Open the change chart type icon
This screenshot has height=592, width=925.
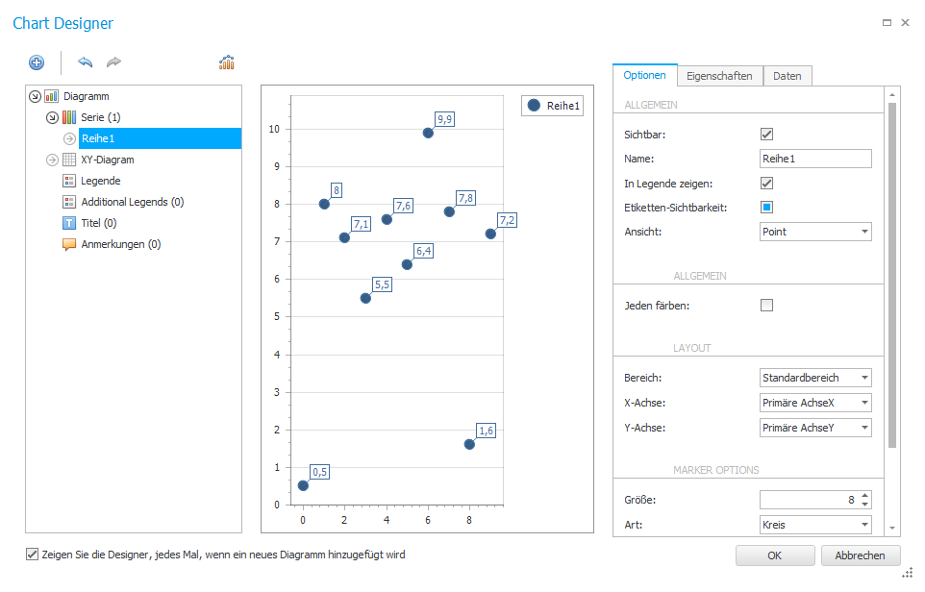[227, 62]
